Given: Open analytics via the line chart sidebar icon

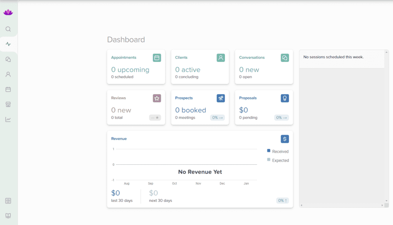Looking at the screenshot, I should coord(8,119).
